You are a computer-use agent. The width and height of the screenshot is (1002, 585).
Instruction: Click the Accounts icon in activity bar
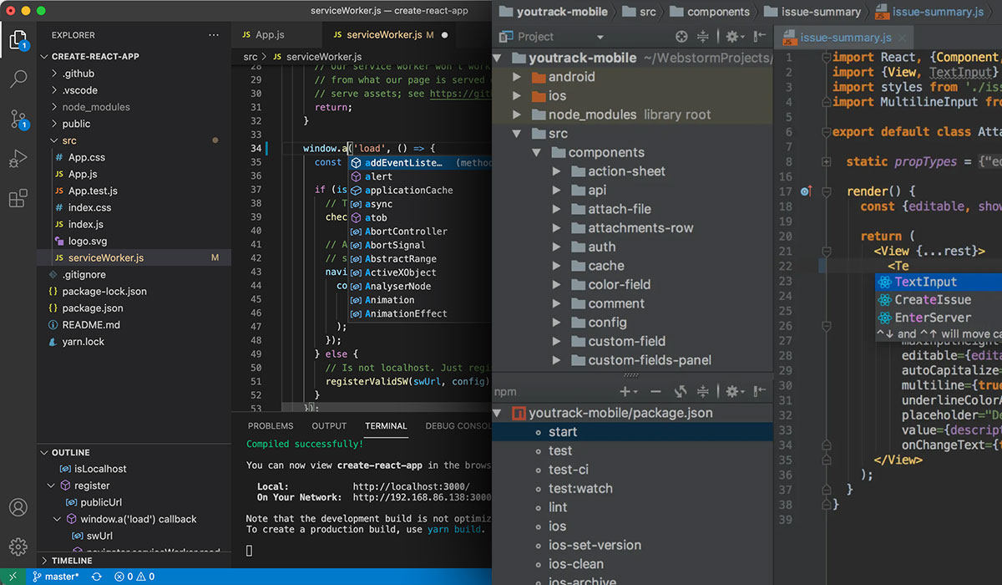18,507
